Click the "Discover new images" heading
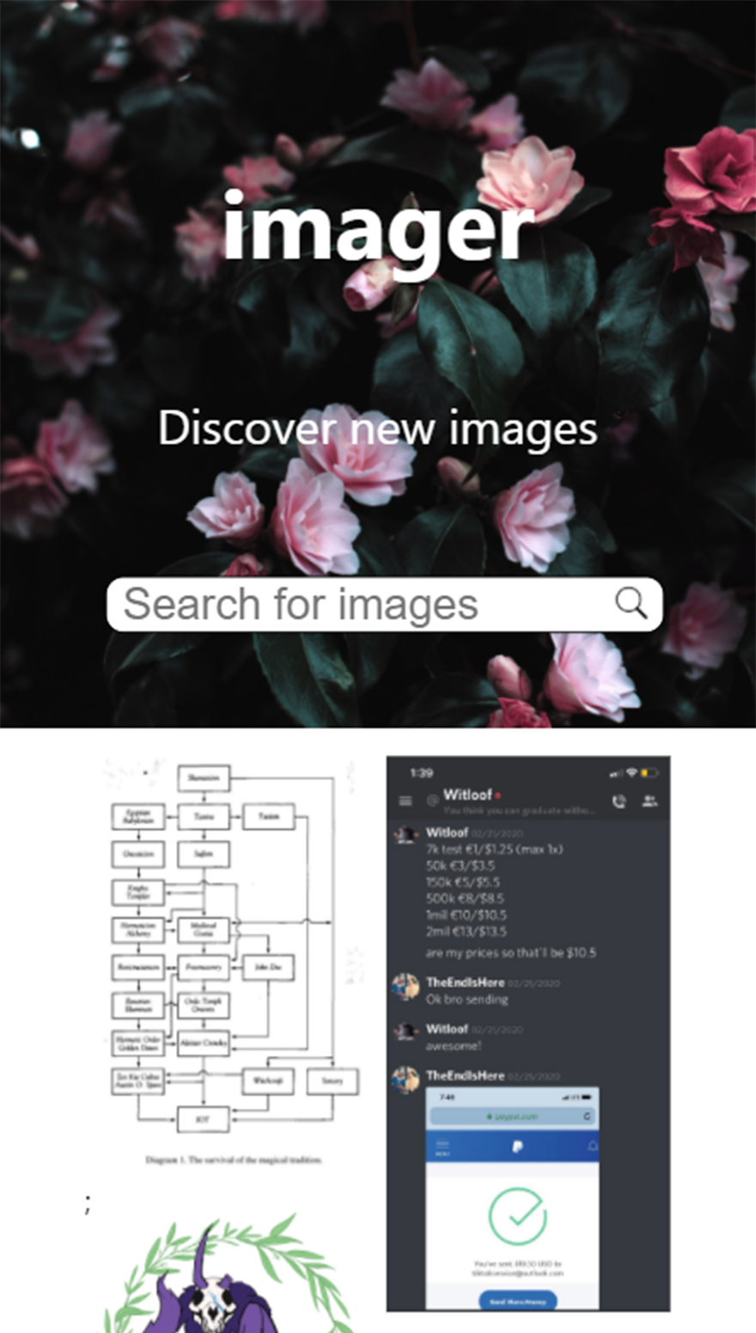Image resolution: width=756 pixels, height=1333 pixels. tap(378, 427)
